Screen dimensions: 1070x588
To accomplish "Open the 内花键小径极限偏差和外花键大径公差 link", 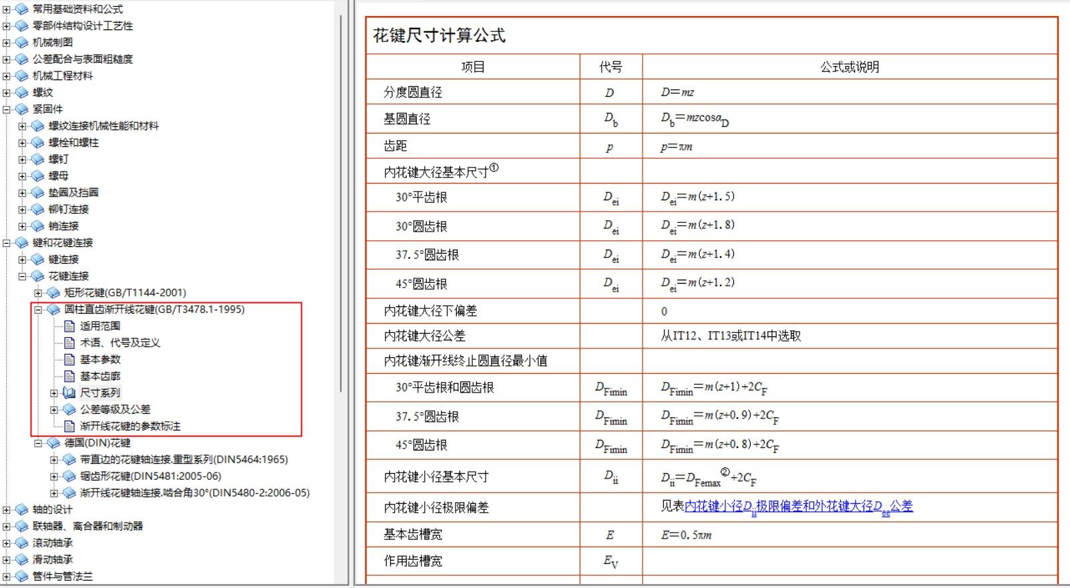I will pyautogui.click(x=799, y=507).
